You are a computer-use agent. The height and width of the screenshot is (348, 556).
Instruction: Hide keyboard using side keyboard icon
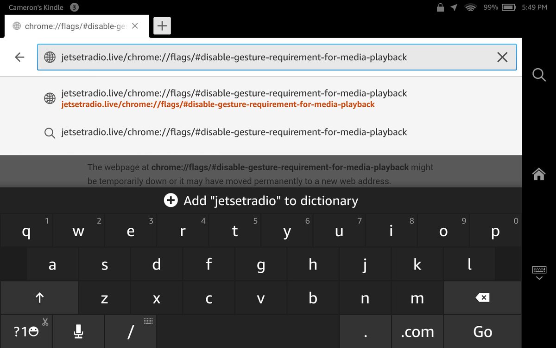pos(539,273)
